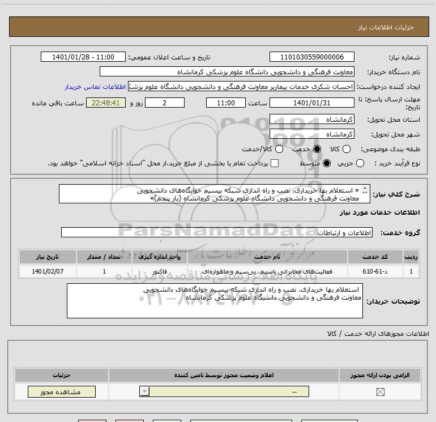
Task: Click the deadline hour field 11:00
Action: pos(226,103)
